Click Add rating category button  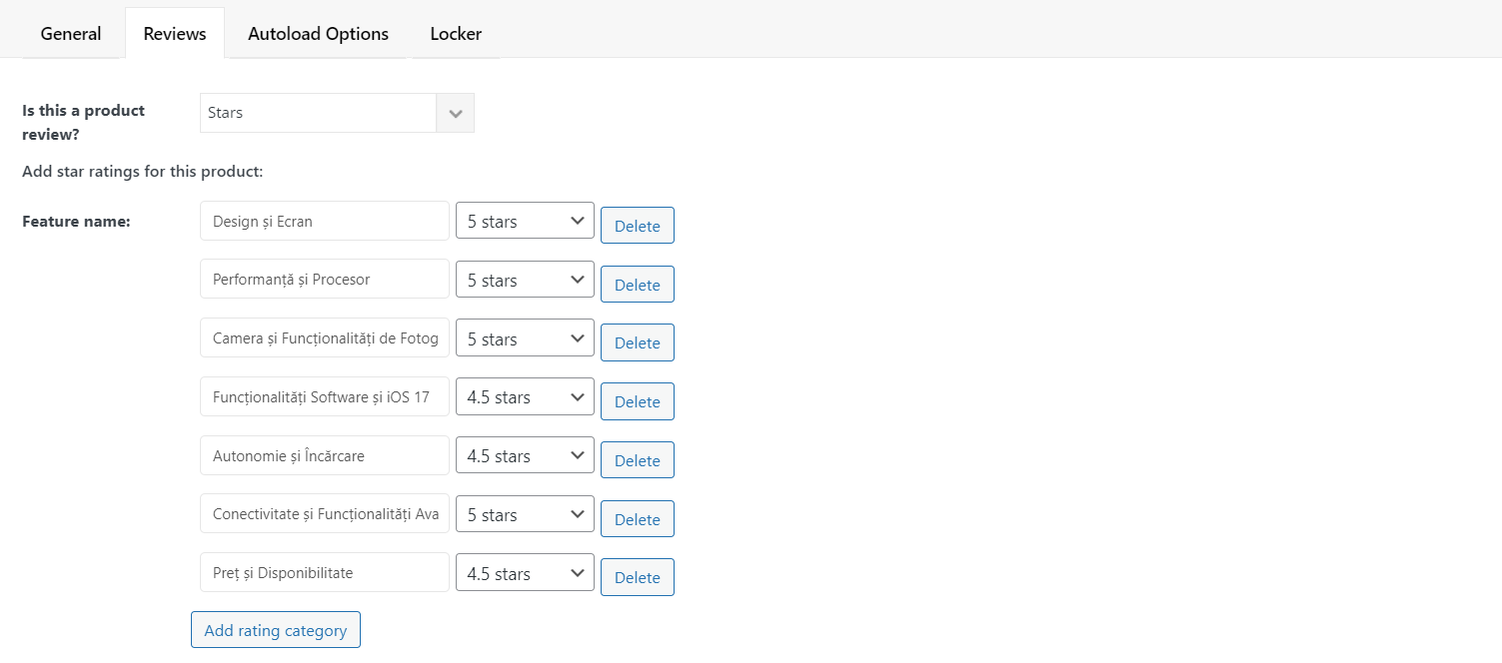276,630
